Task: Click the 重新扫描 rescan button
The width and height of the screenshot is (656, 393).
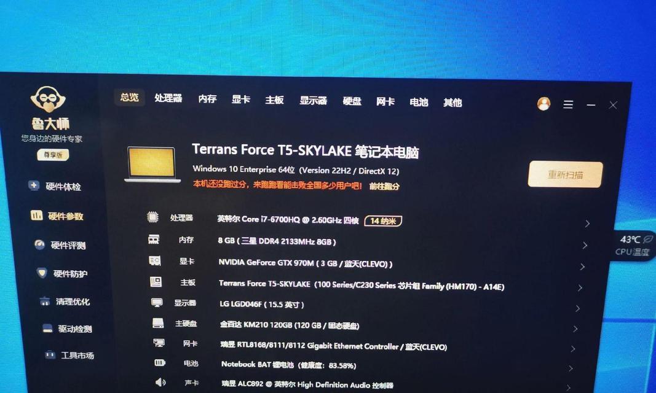Action: 565,174
